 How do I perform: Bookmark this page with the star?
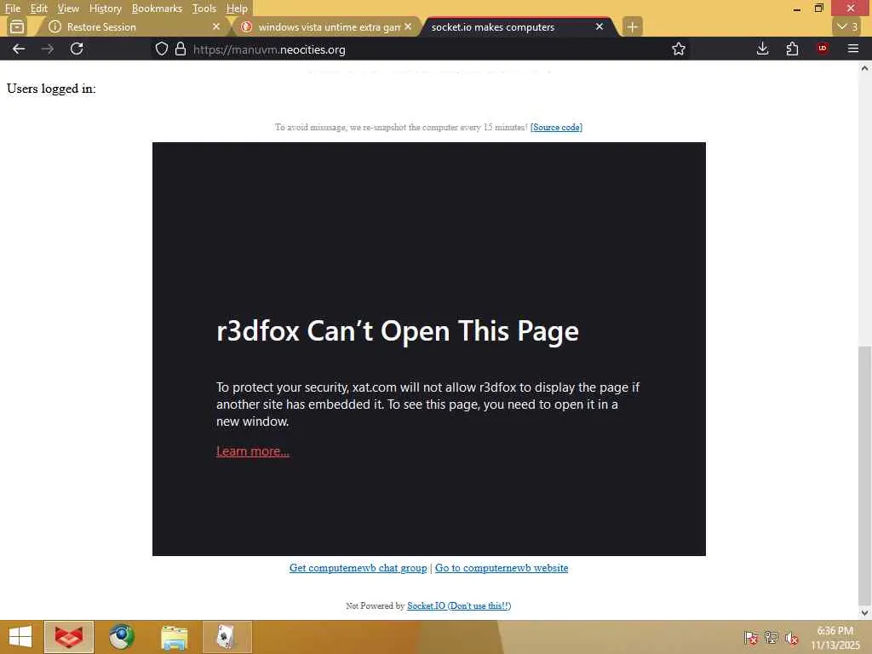(679, 49)
